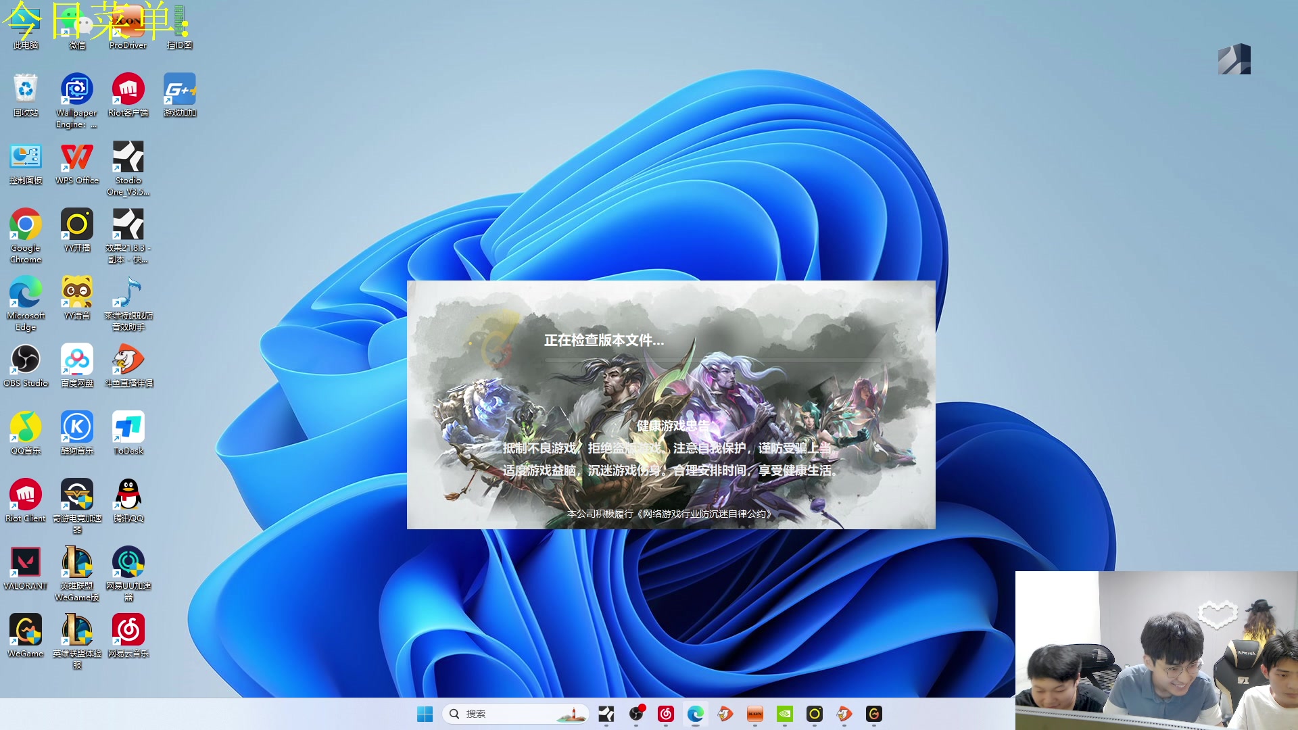Select the ProDriver desktop shortcut
1298x730 pixels.
point(128,27)
